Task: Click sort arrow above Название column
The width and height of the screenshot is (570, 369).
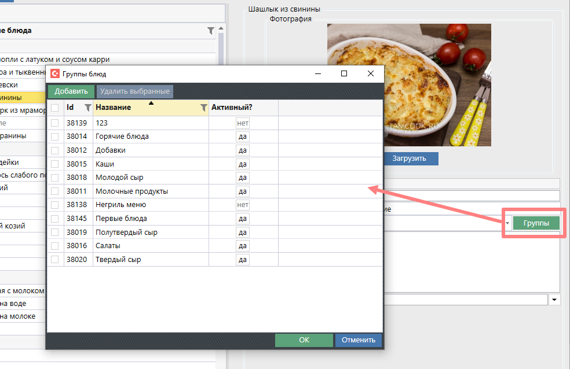Action: click(x=151, y=103)
